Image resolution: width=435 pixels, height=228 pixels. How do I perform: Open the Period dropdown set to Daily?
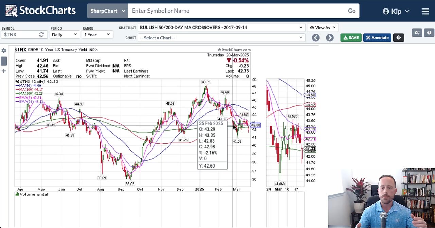tap(65, 35)
